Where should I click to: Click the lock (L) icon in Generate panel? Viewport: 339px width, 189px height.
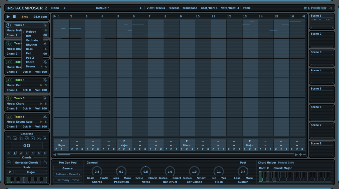coord(21,138)
